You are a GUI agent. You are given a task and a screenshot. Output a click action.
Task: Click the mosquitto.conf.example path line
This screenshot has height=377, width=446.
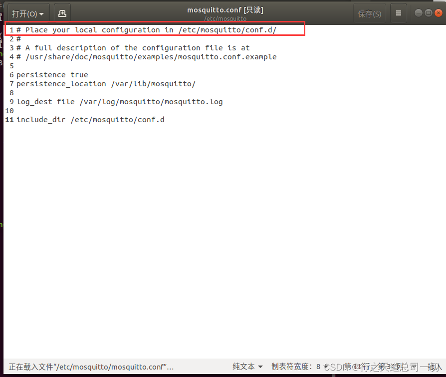146,57
